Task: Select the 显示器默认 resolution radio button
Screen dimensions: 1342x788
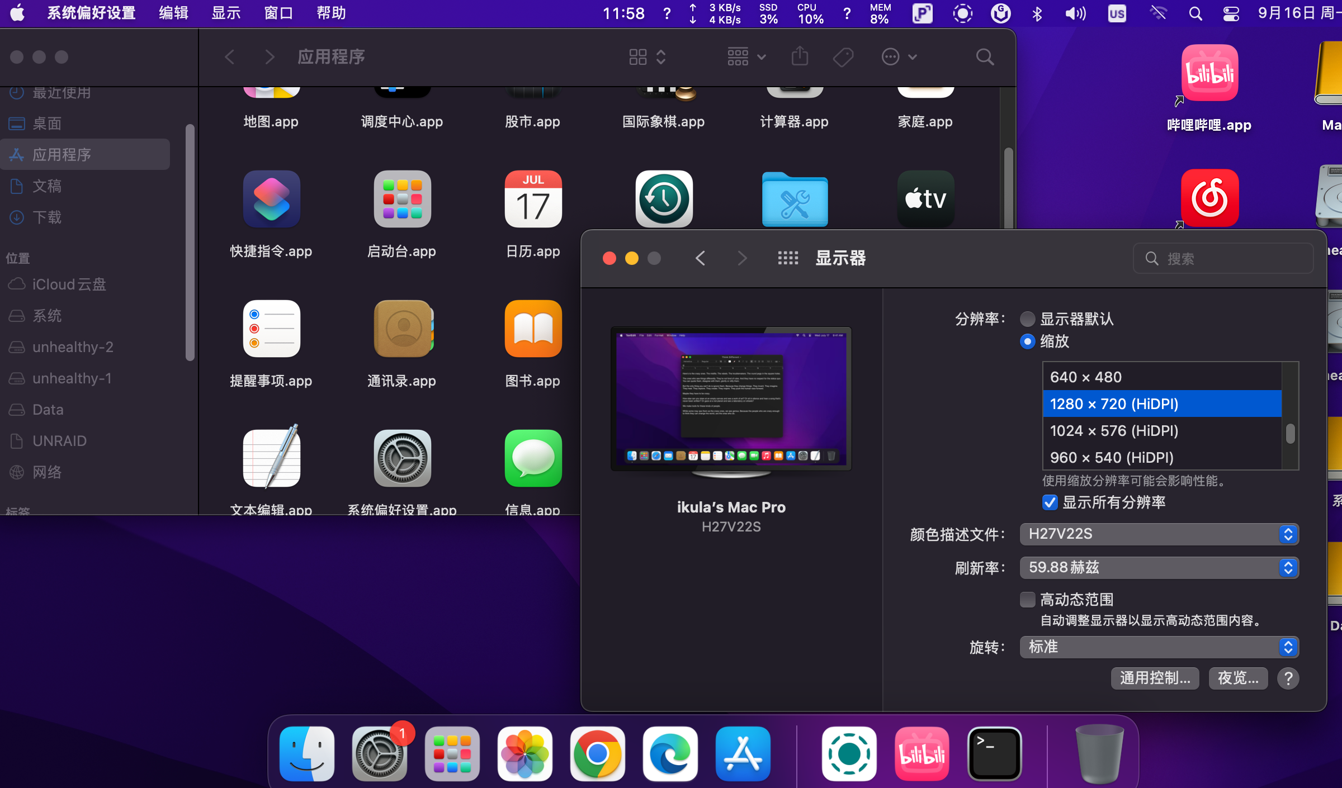Action: [x=1027, y=319]
